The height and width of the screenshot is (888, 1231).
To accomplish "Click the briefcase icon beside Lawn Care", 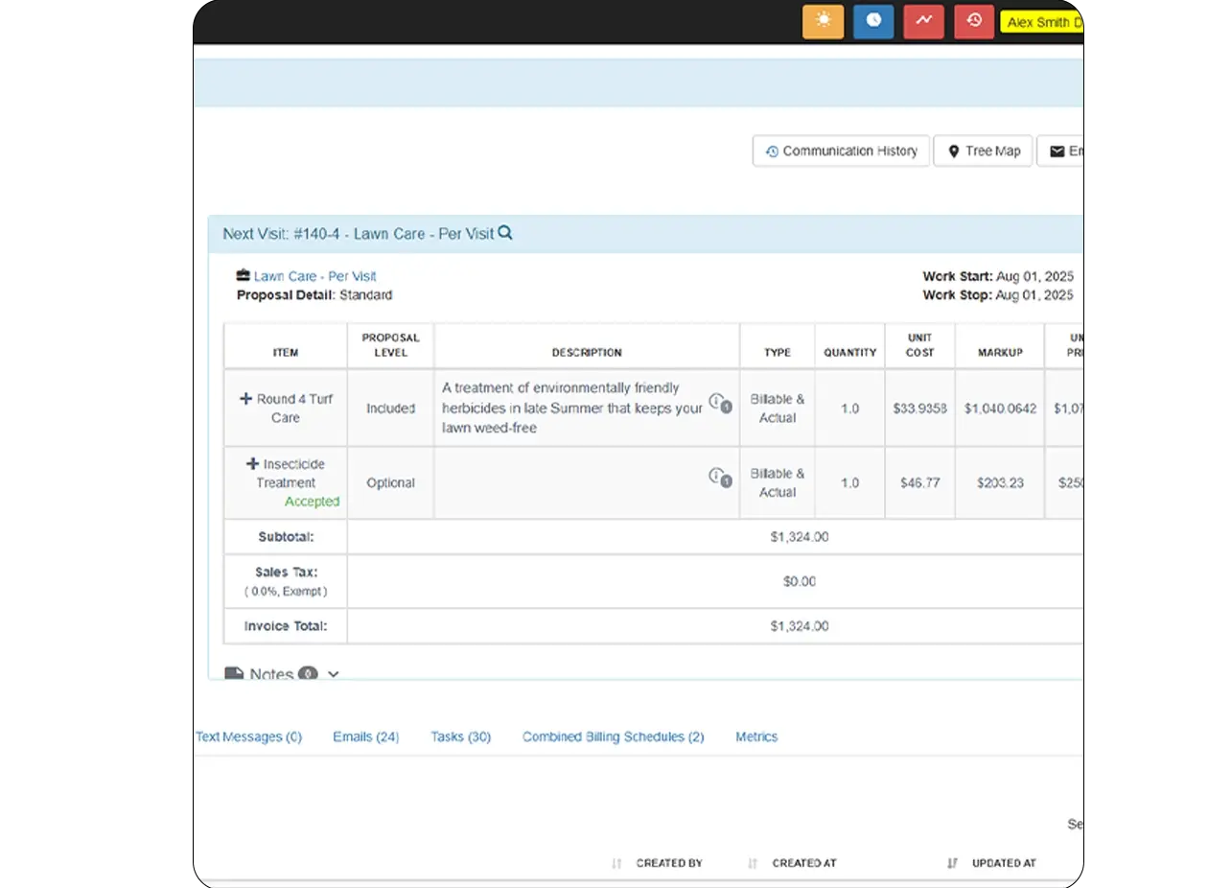I will pos(244,275).
